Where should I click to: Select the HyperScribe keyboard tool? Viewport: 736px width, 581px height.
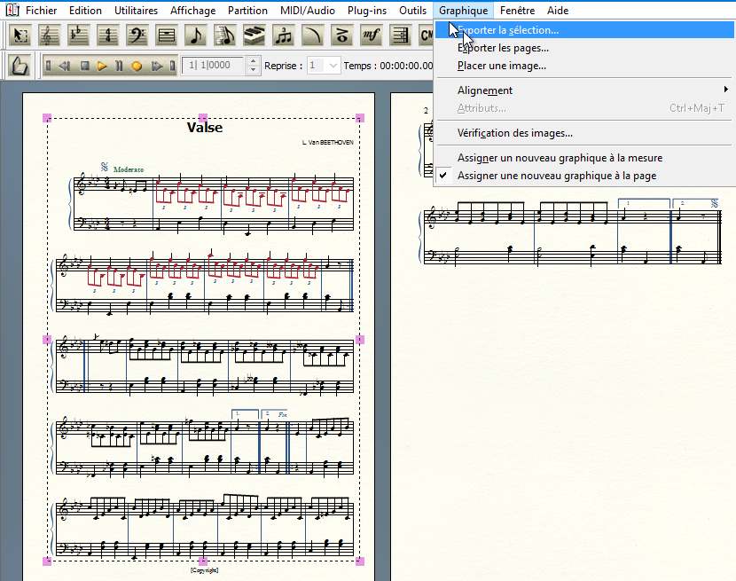click(254, 36)
